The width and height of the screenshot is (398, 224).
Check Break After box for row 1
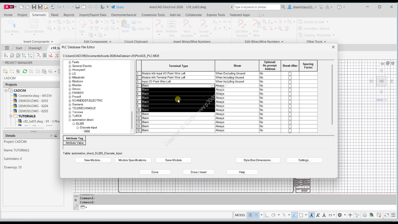click(x=290, y=74)
